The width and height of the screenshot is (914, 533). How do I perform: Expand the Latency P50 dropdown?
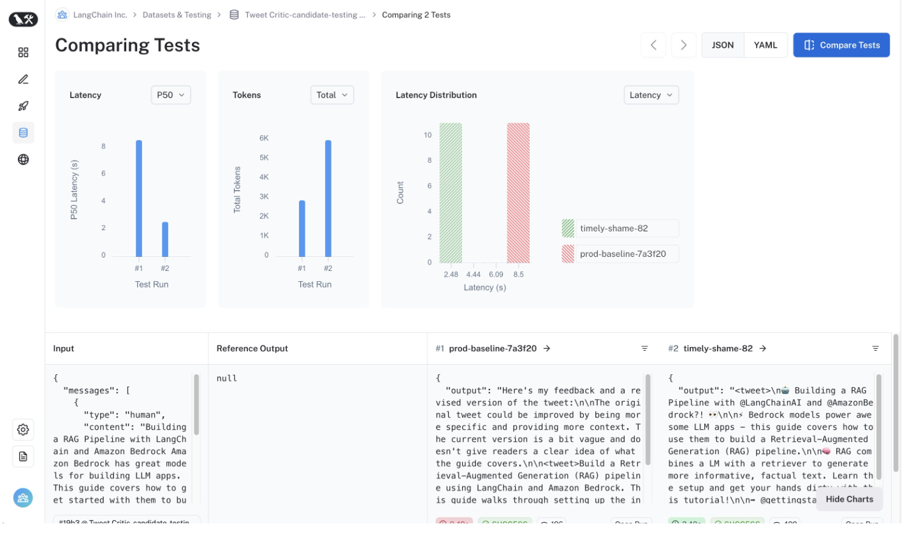[170, 95]
